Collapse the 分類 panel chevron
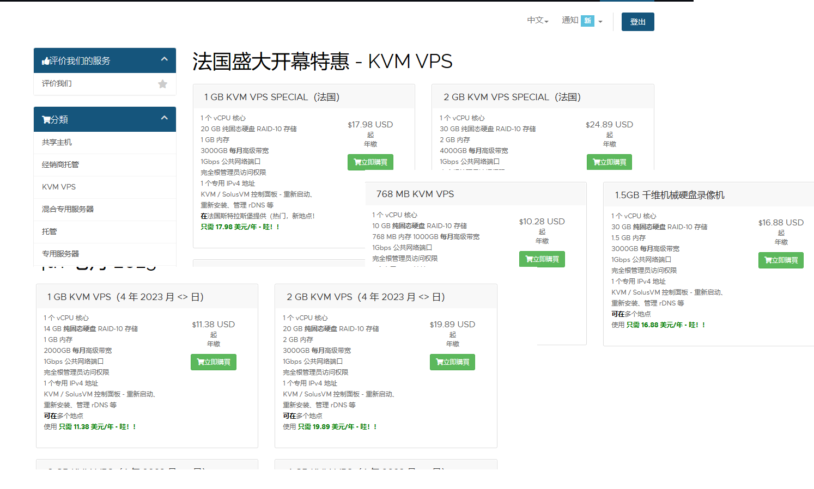This screenshot has width=814, height=489. pos(164,118)
